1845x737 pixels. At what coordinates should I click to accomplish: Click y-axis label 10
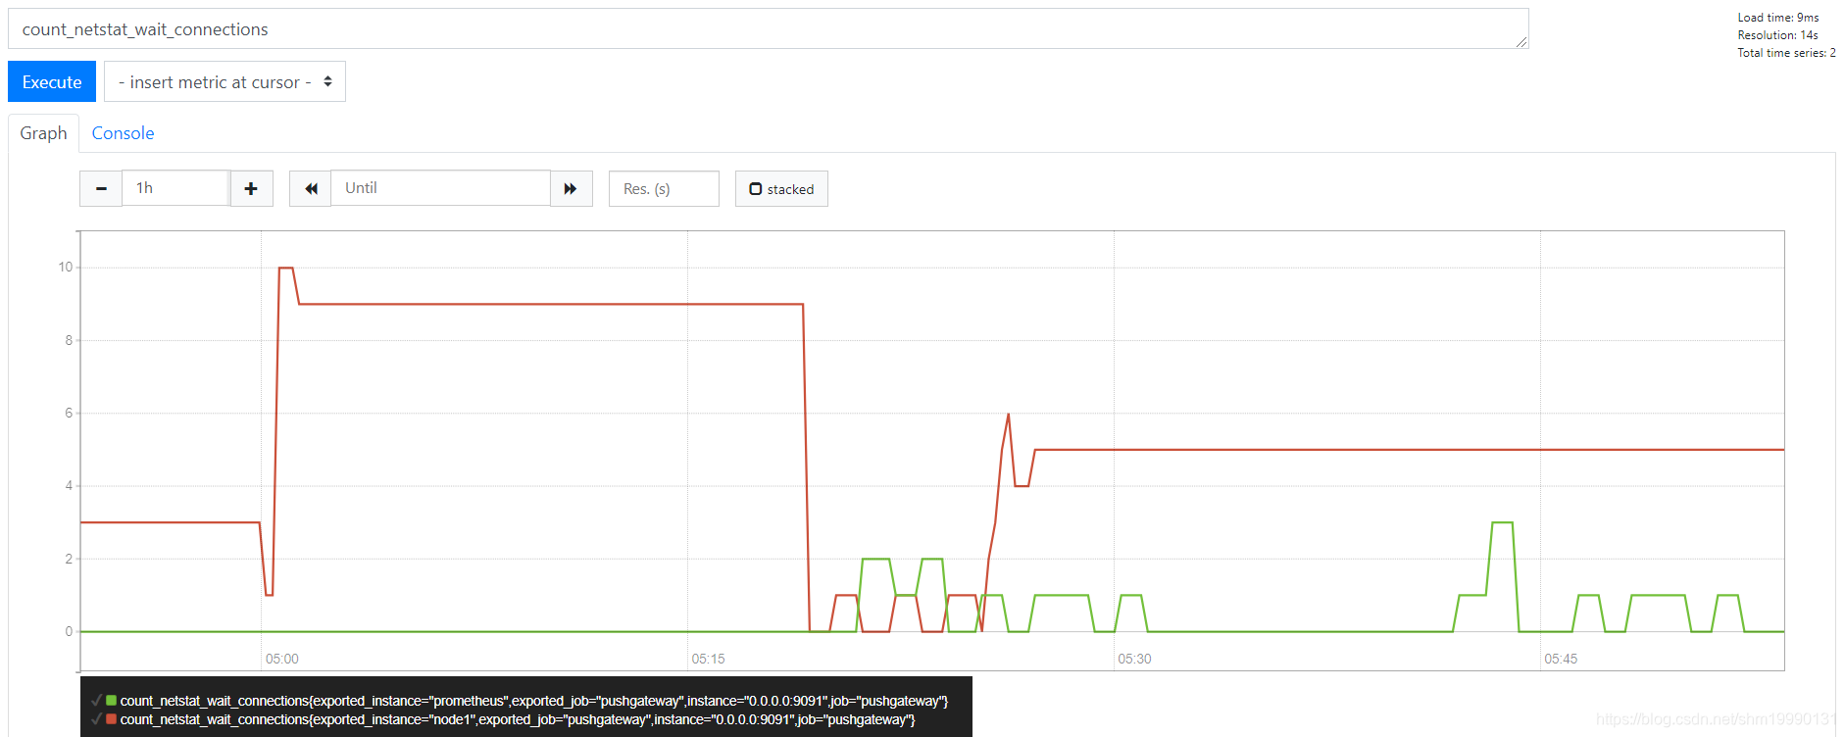tap(66, 267)
